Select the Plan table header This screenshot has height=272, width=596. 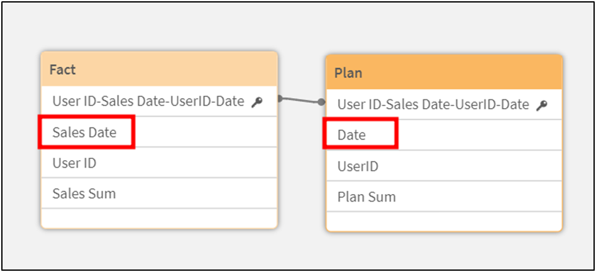(444, 73)
